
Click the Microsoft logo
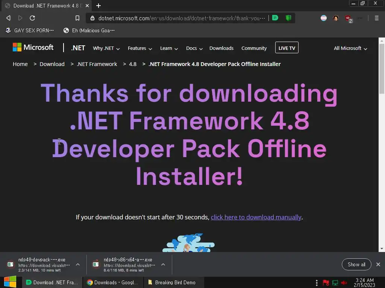(33, 47)
